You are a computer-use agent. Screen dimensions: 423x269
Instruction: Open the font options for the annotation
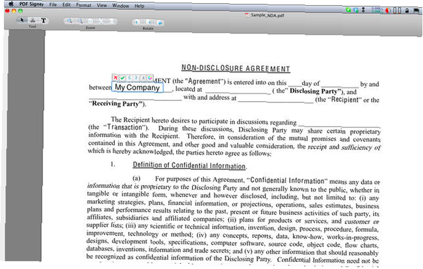coord(143,78)
